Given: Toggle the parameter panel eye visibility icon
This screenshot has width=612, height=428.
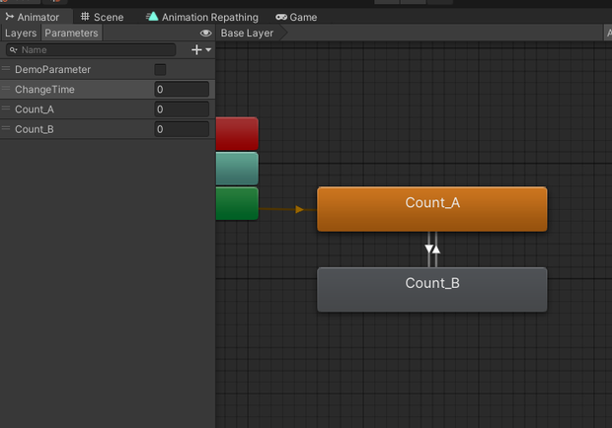Looking at the screenshot, I should pyautogui.click(x=205, y=34).
